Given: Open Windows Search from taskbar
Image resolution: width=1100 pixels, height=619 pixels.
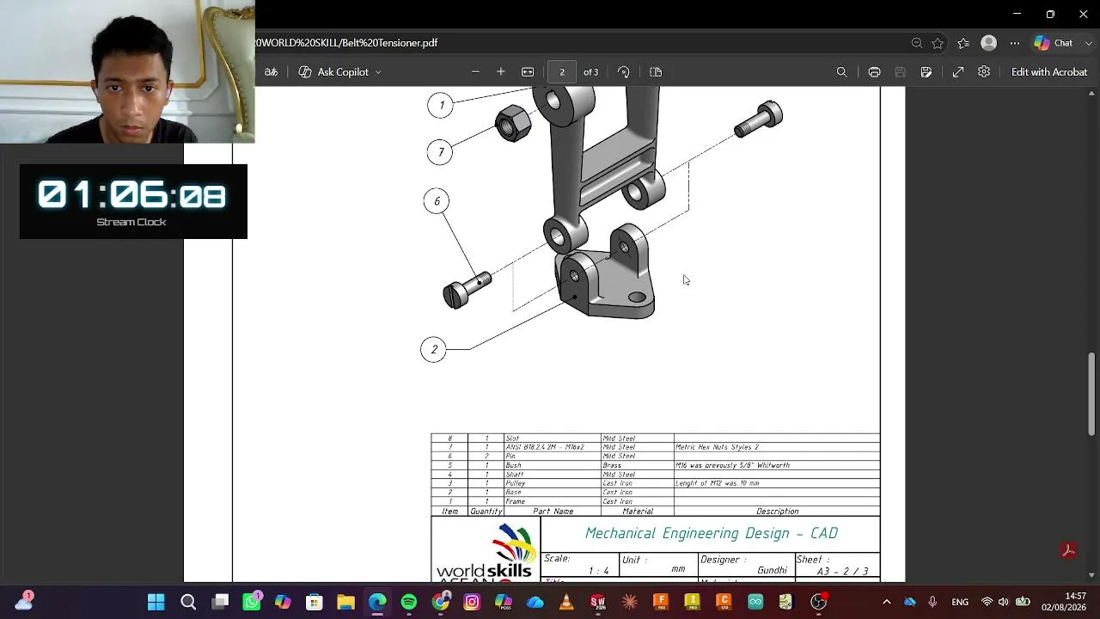Looking at the screenshot, I should 188,602.
